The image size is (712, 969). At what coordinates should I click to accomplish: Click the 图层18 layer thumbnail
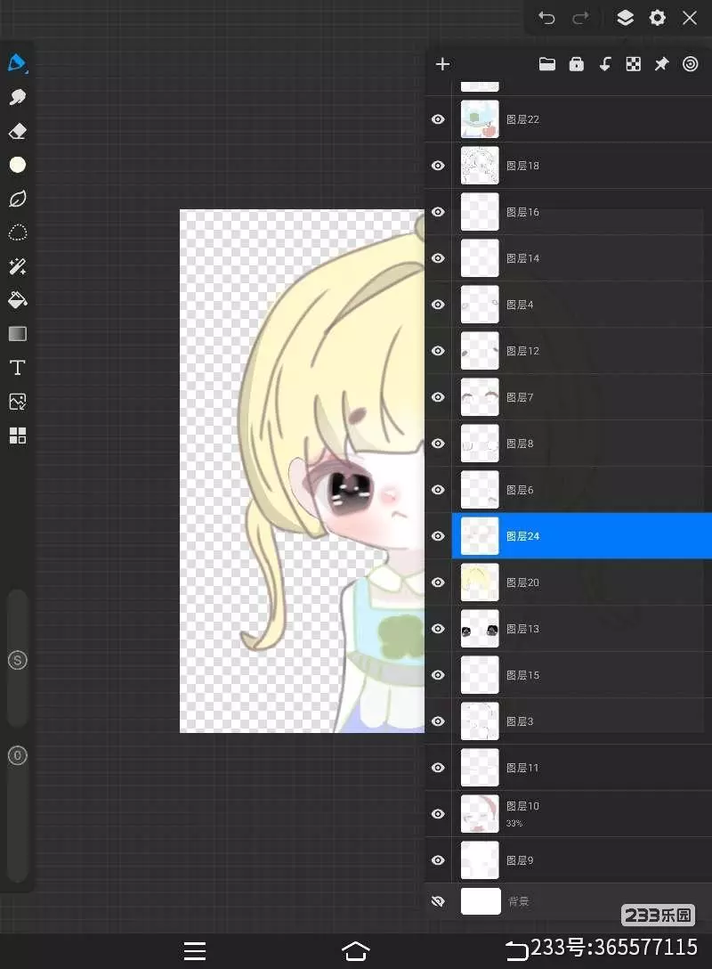click(x=480, y=166)
